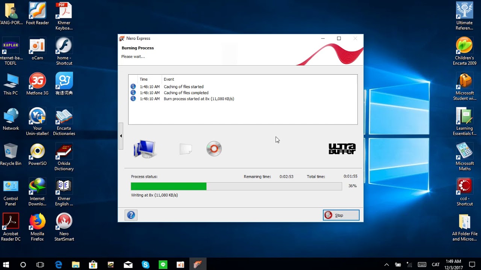Open Nero Express help question mark
This screenshot has height=270, width=481.
pos(131,215)
